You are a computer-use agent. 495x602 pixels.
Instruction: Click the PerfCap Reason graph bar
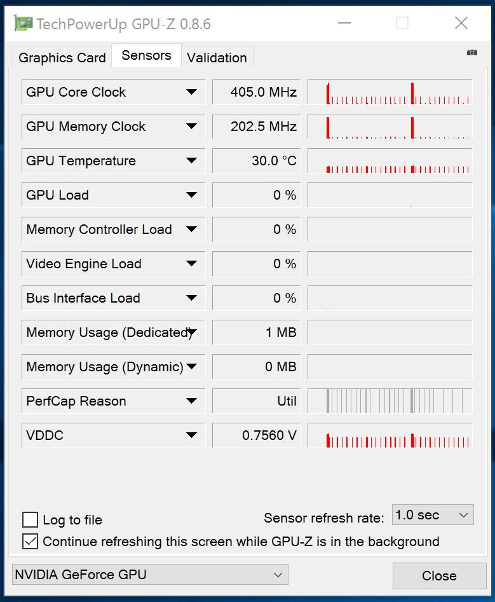[x=390, y=401]
